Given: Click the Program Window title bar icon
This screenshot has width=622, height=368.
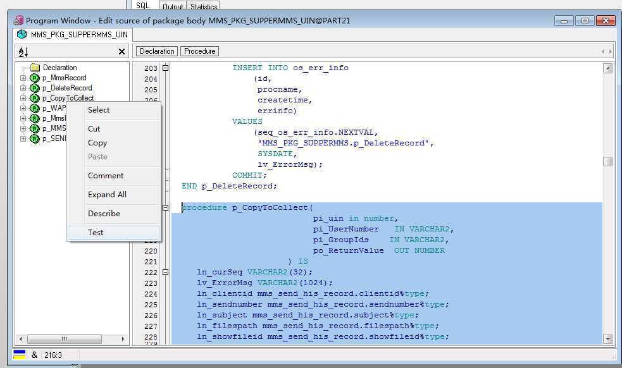Looking at the screenshot, I should pos(18,20).
